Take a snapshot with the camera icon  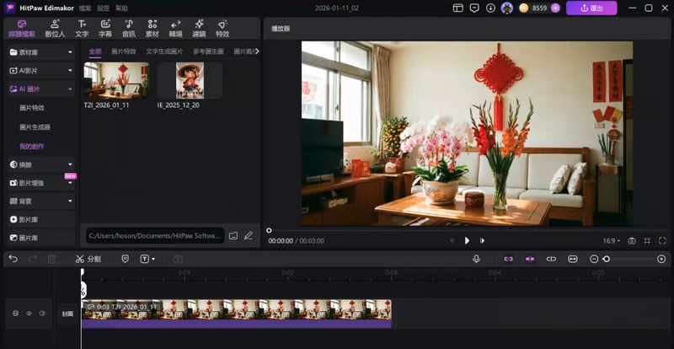tap(631, 241)
